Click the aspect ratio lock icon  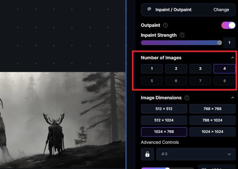click(147, 154)
